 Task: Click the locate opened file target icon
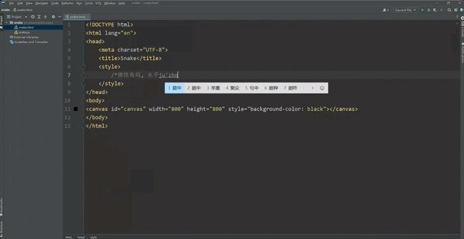tap(33, 17)
